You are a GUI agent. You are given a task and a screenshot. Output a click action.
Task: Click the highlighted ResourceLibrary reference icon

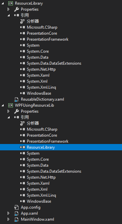(23, 147)
